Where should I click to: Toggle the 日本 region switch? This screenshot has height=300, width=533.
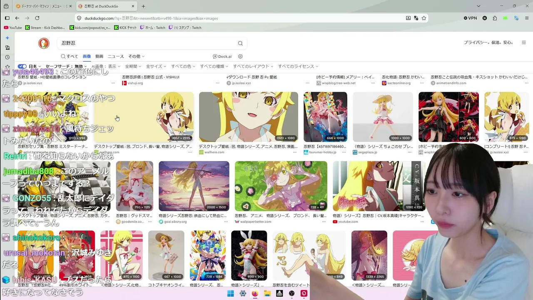(x=22, y=67)
